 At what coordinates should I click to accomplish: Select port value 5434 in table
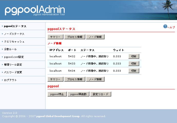click(72, 71)
